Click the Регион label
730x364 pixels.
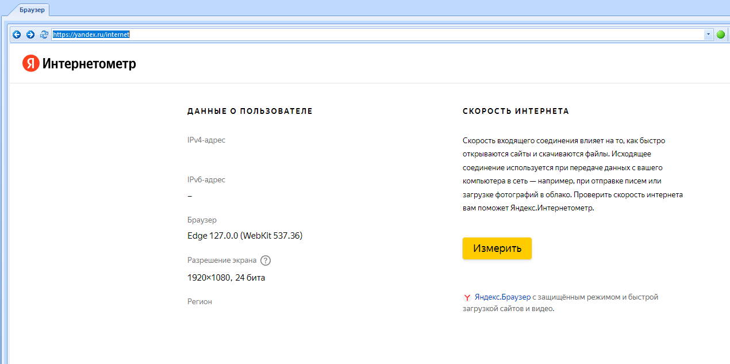click(x=199, y=301)
